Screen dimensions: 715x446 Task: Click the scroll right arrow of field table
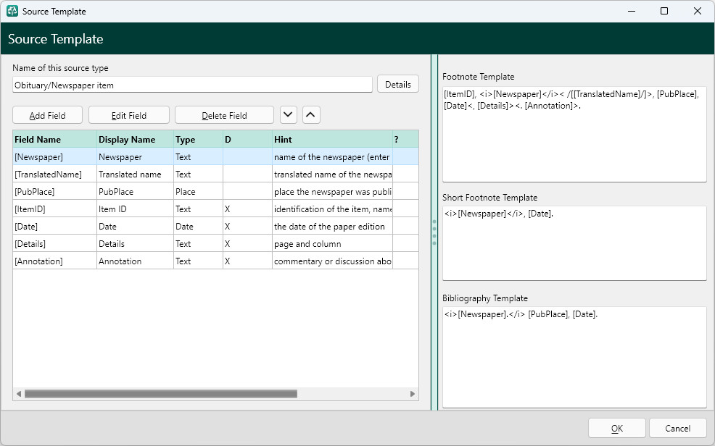point(412,394)
